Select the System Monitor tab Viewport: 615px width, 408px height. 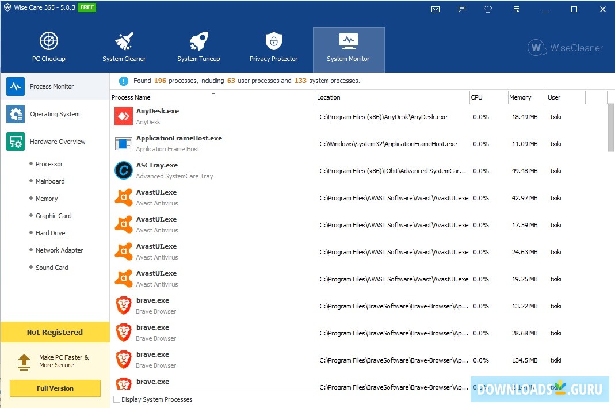coord(348,49)
